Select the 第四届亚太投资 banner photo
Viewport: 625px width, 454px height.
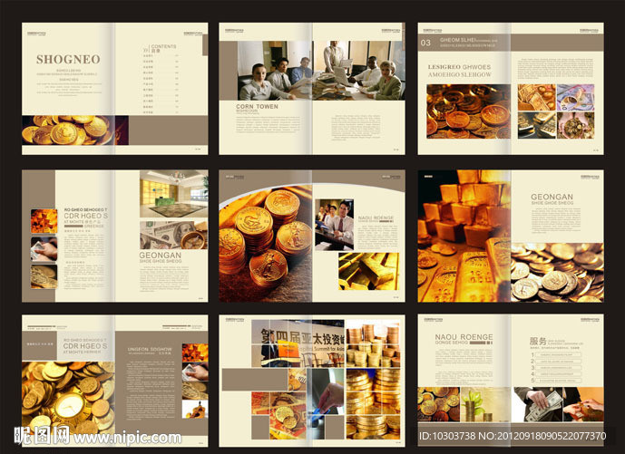(298, 343)
